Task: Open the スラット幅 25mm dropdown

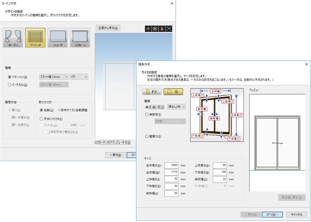Action: point(54,77)
